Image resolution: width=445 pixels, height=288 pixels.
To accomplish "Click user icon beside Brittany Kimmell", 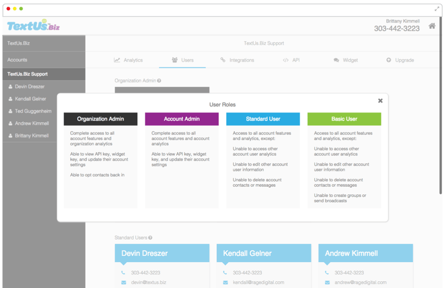I will click(10, 135).
